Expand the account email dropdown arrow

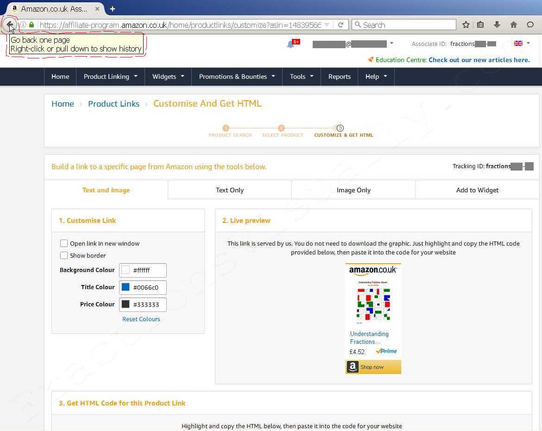[391, 43]
